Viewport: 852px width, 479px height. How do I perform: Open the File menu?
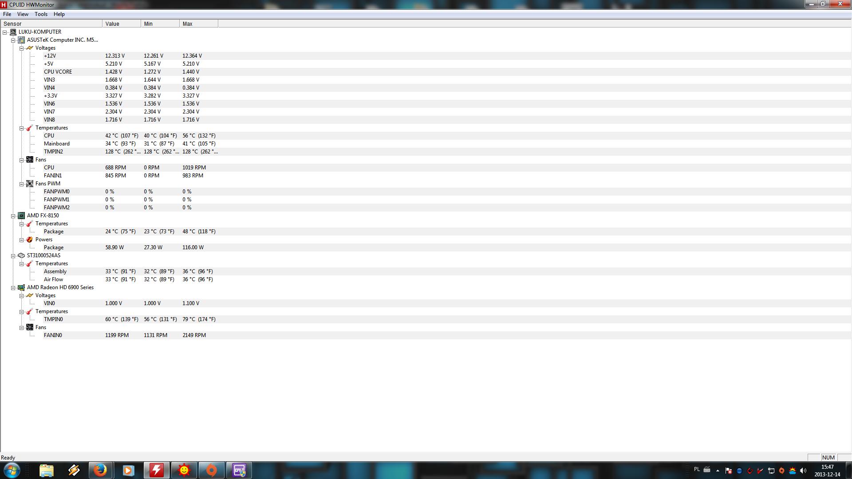coord(7,14)
